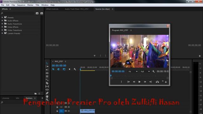Open the Full playback resolution dropdown
The image size is (203, 114).
[145, 72]
